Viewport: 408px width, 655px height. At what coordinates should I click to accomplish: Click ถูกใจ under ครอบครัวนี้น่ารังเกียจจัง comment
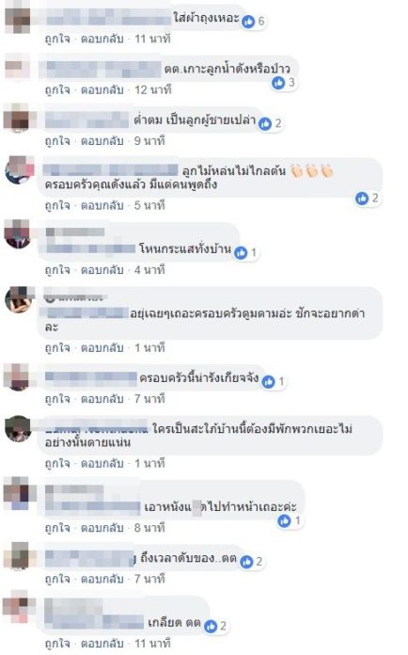click(x=57, y=399)
